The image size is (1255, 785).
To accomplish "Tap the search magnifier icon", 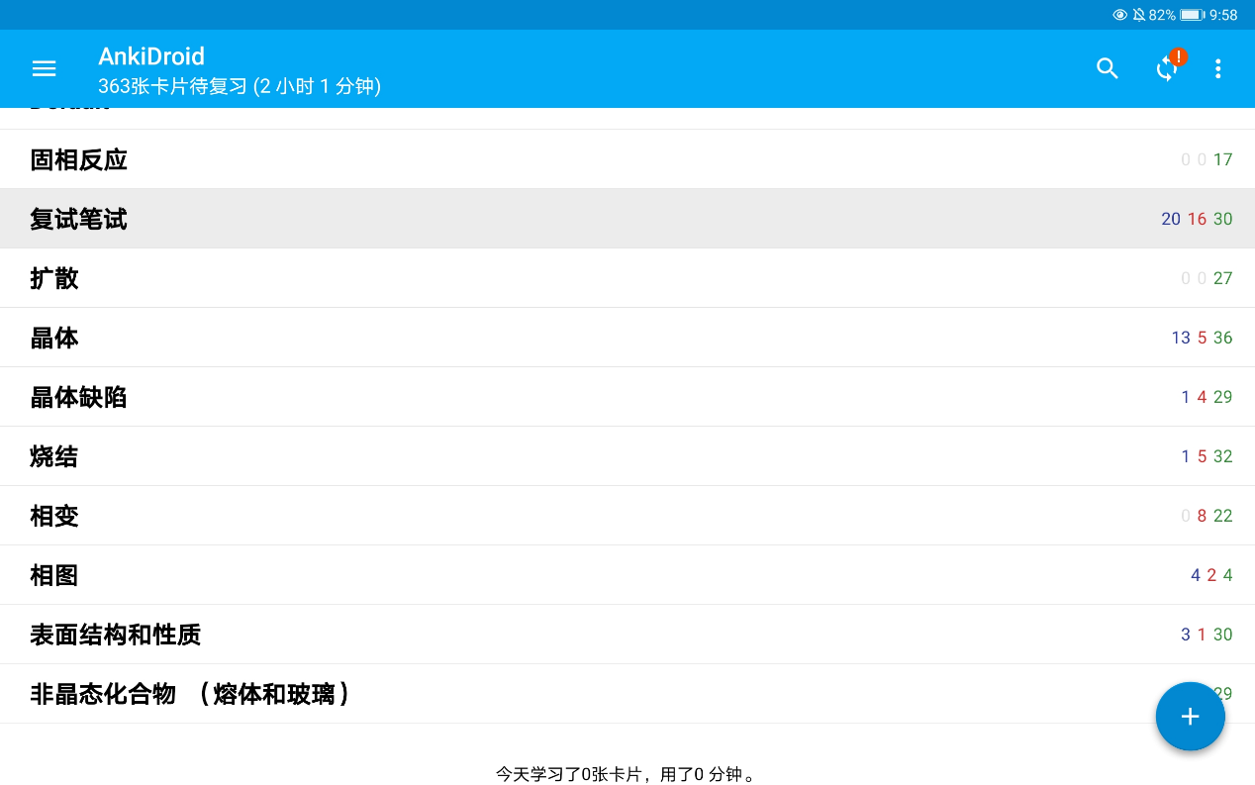I will [x=1108, y=68].
